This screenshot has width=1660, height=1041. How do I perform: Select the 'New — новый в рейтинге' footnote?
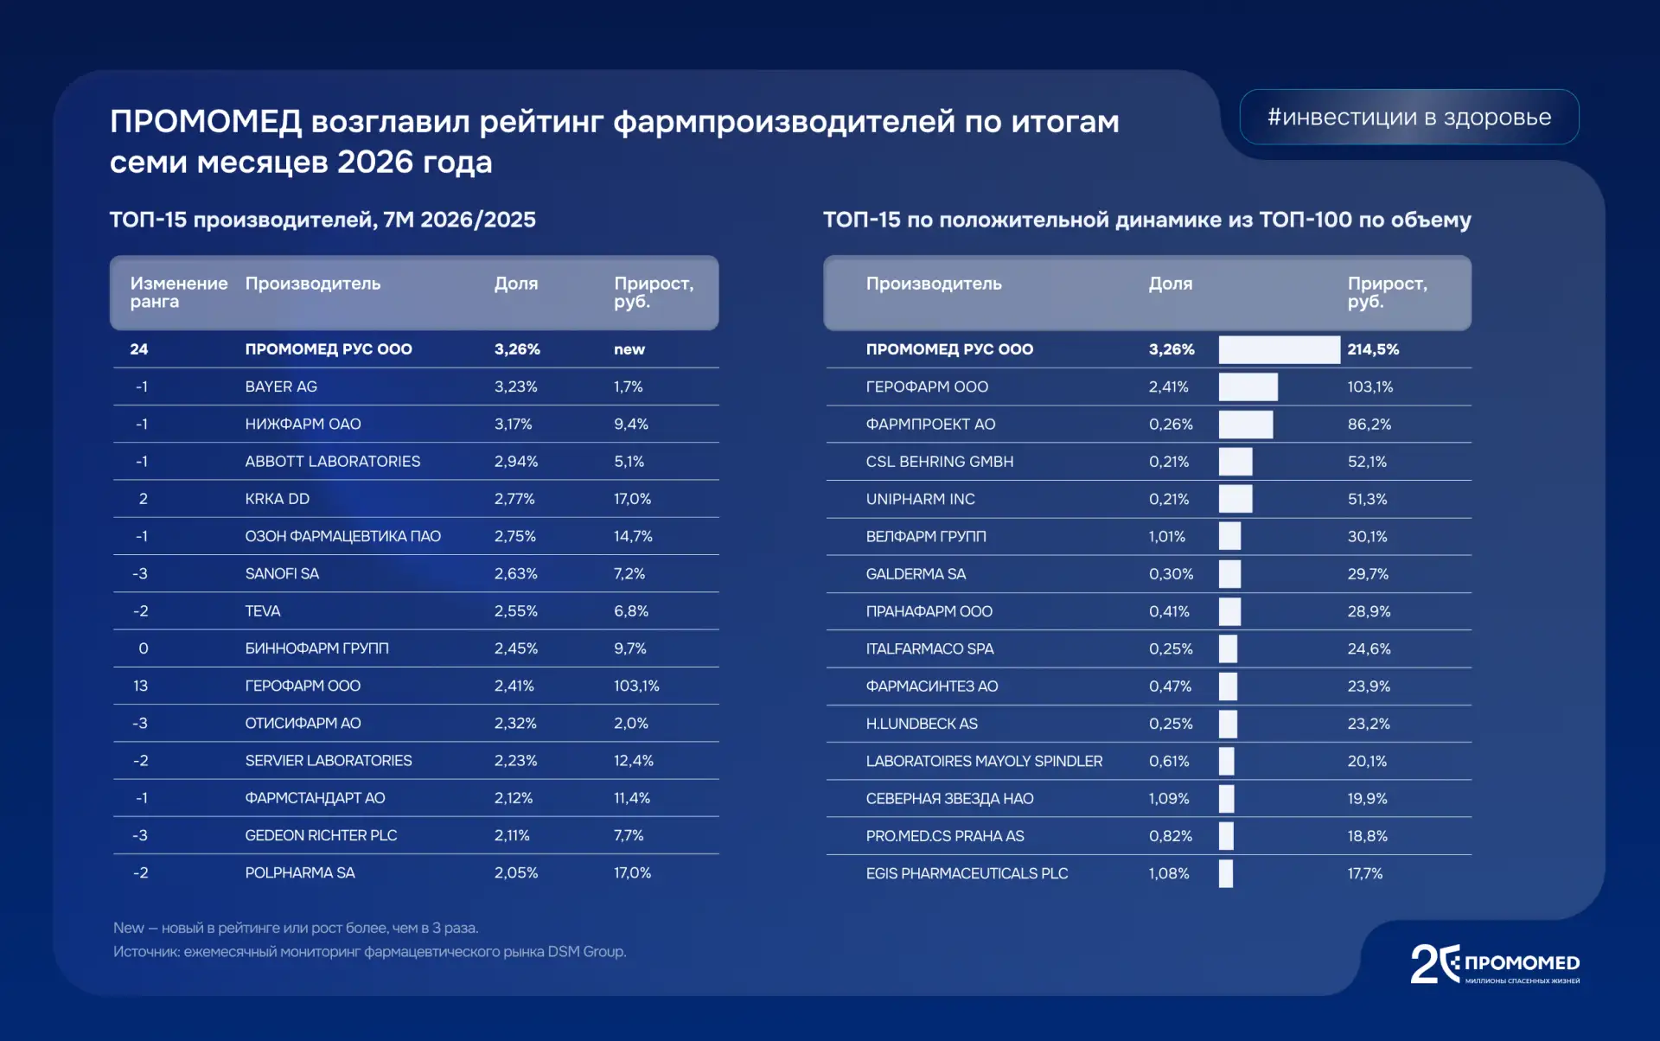(x=296, y=928)
